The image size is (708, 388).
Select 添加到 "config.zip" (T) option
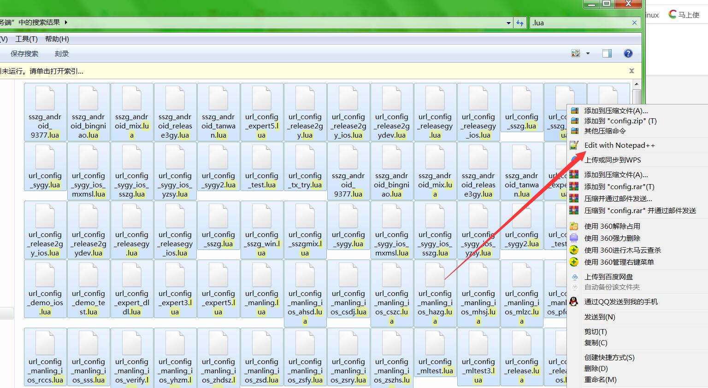(x=620, y=121)
